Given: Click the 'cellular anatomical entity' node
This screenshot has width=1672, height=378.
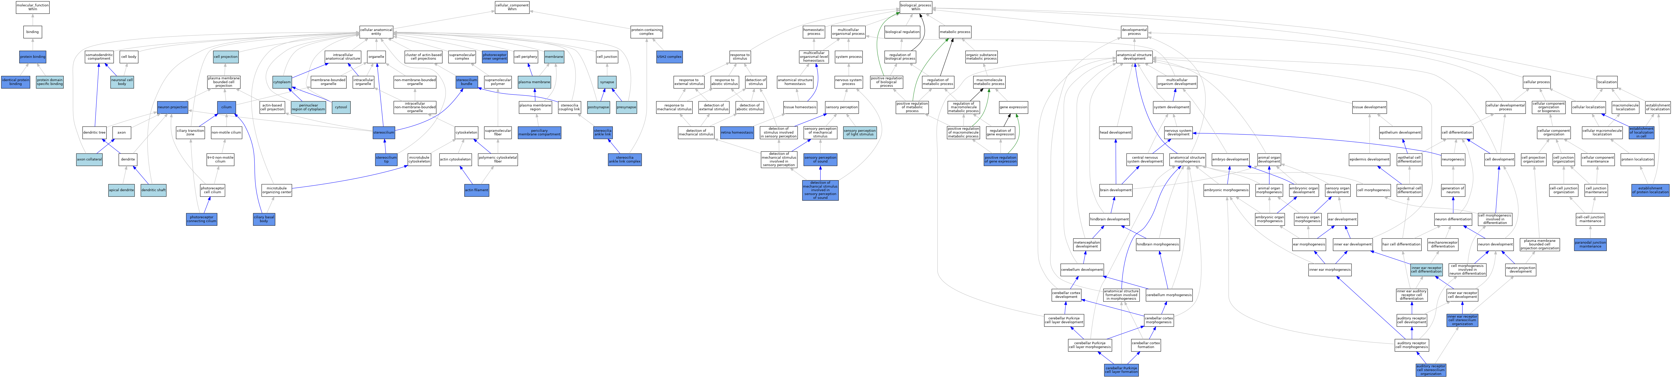Looking at the screenshot, I should click(x=377, y=31).
